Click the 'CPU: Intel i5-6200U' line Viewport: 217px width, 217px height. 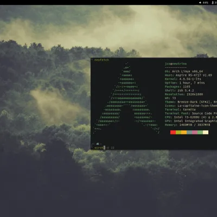pyautogui.click(x=191, y=117)
